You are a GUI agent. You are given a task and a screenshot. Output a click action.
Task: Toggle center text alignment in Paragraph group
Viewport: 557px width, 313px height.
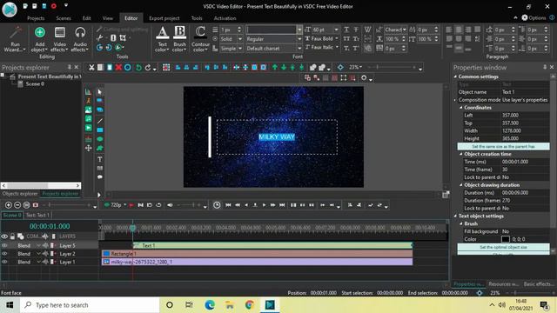coord(459,30)
